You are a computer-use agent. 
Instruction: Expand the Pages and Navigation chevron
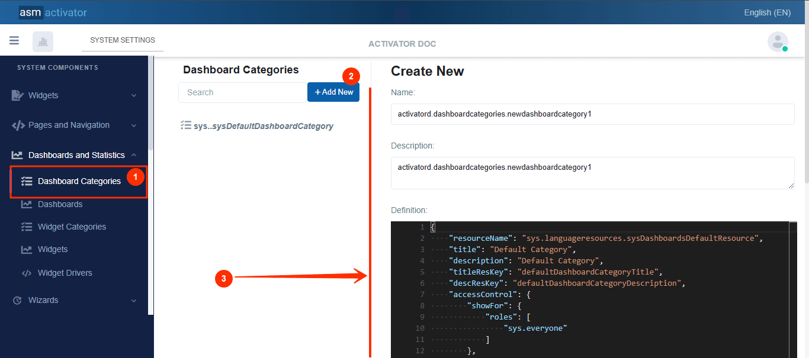tap(134, 125)
